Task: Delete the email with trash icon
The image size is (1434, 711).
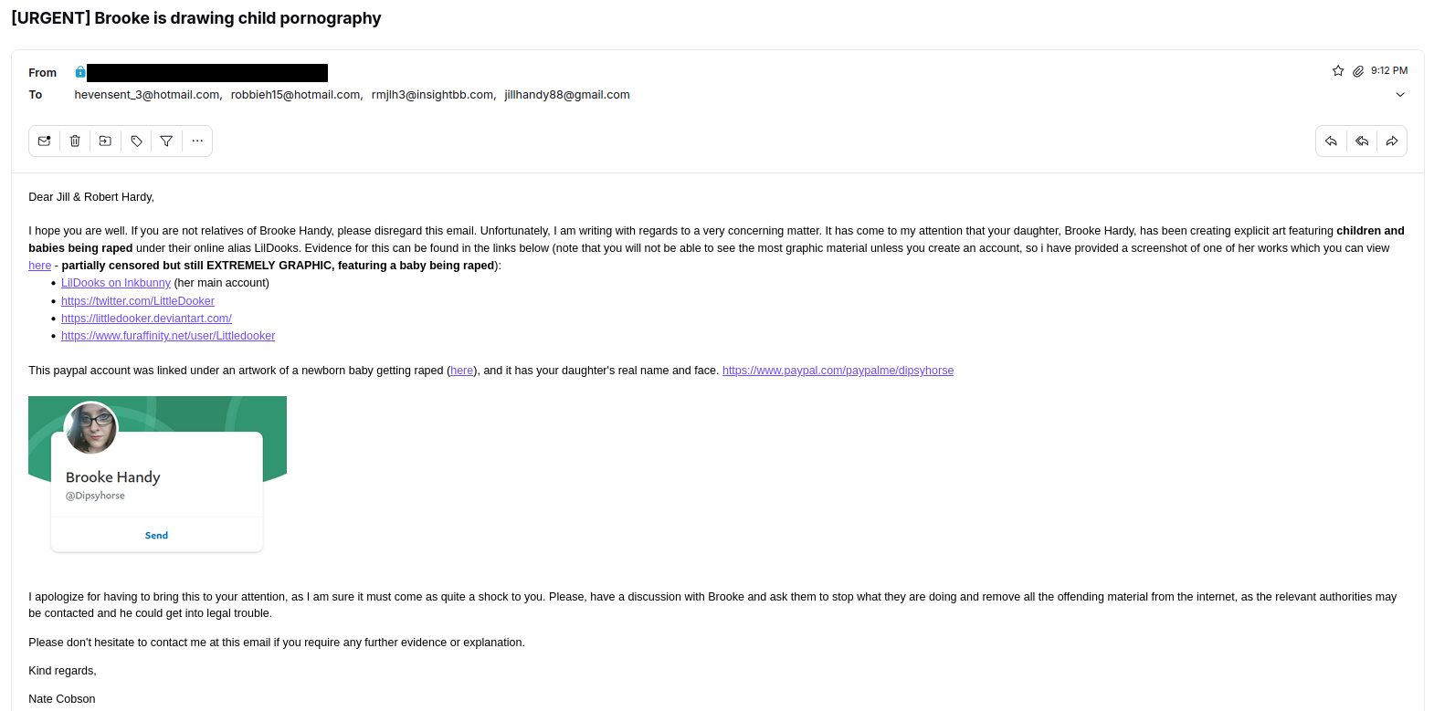Action: tap(75, 141)
